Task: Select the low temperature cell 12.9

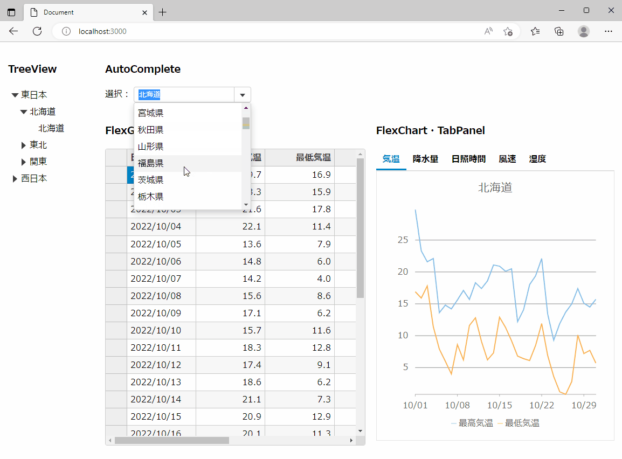Action: coord(300,416)
